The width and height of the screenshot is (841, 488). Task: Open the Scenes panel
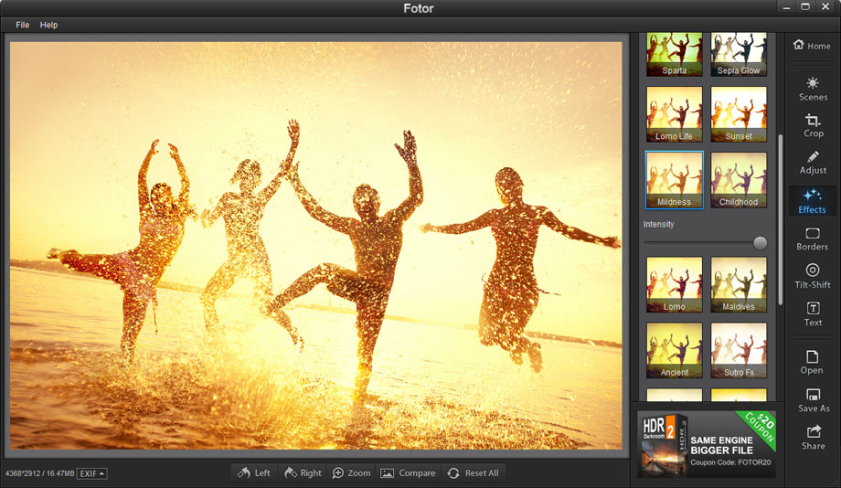point(813,89)
